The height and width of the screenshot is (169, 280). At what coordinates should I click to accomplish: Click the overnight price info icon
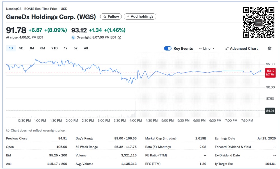(120, 38)
